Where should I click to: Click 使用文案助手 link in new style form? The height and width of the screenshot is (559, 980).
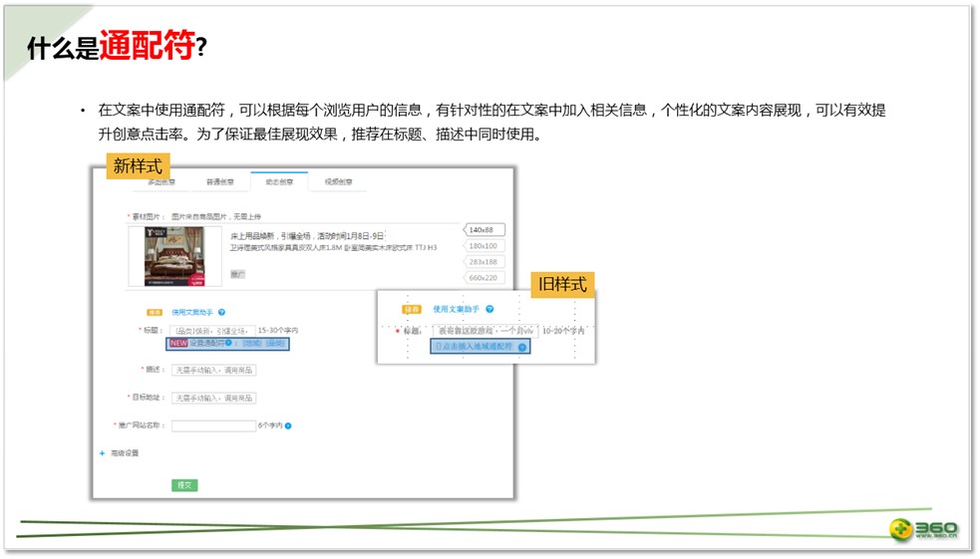(193, 312)
